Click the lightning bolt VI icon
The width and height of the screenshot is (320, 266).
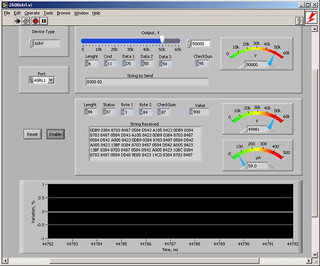[311, 18]
